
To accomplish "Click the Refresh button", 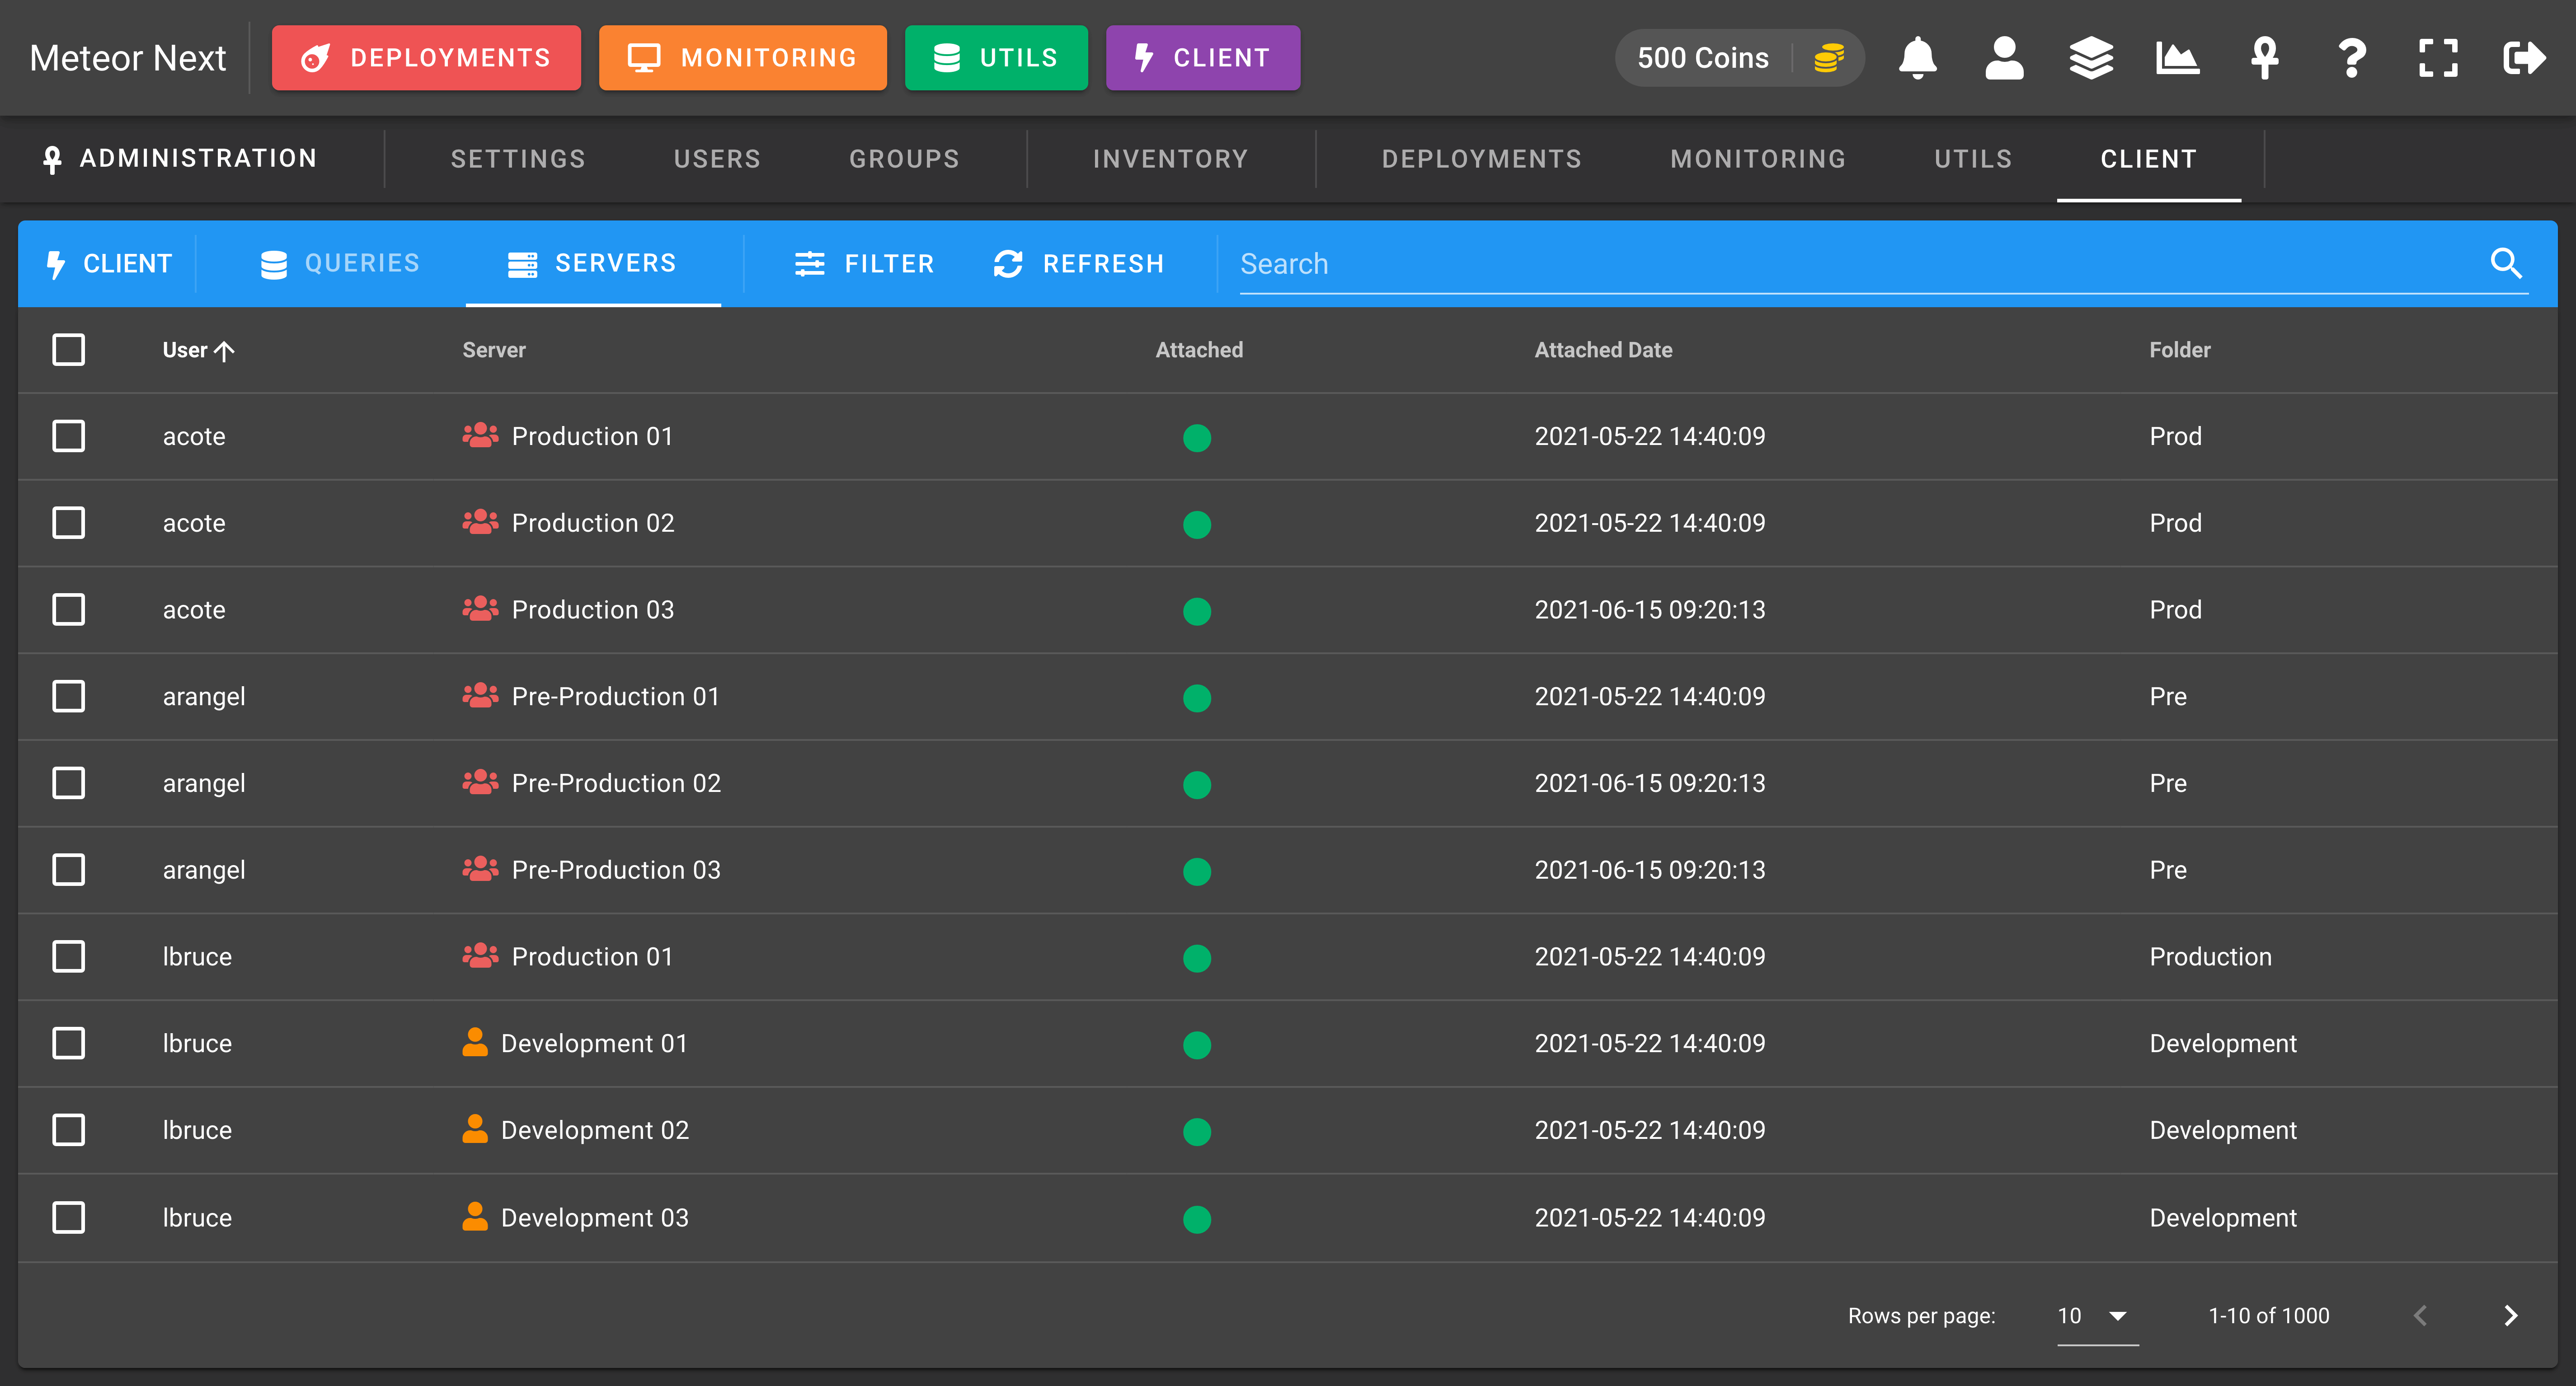I will 1079,263.
